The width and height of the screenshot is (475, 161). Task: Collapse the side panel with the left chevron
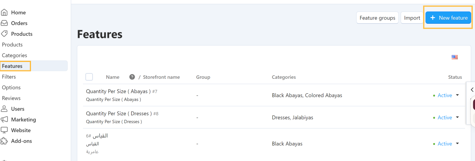click(x=472, y=89)
